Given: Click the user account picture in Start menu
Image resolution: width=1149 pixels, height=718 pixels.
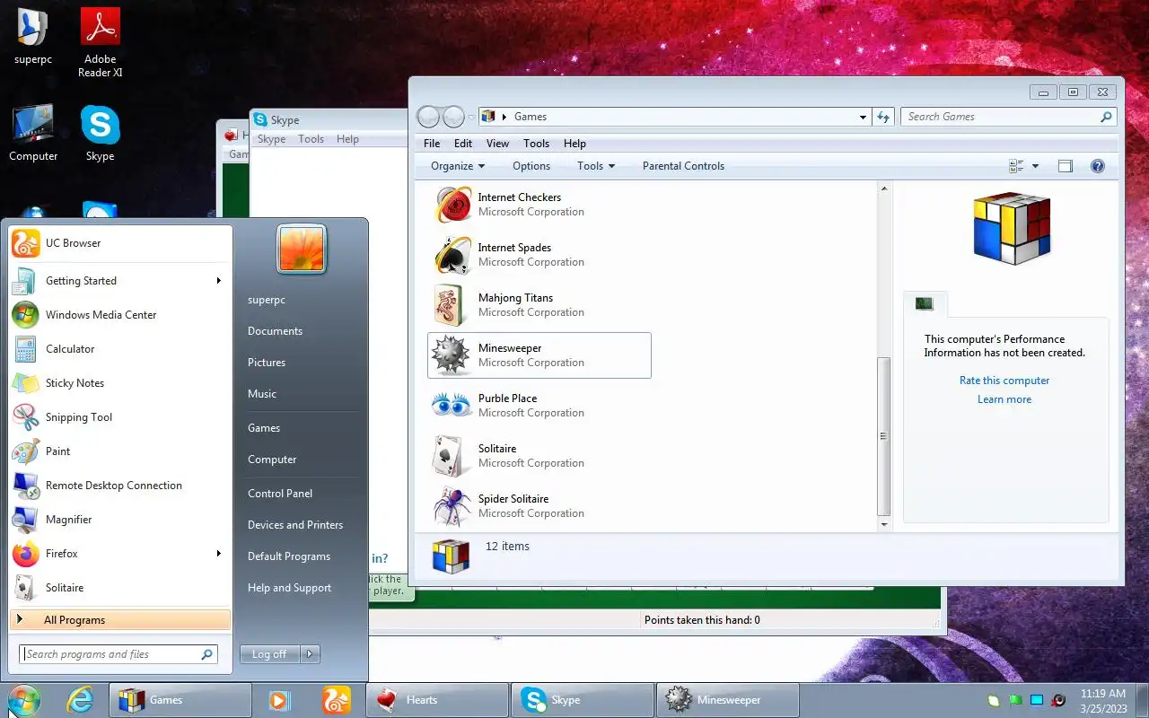Looking at the screenshot, I should coord(302,250).
